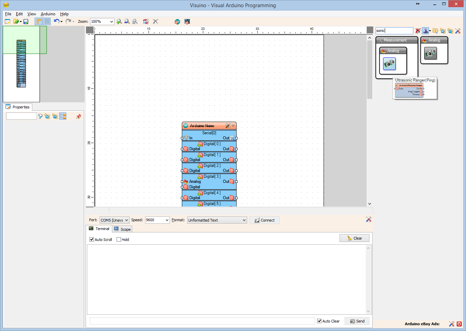Click the Delete (X) toolbar icon
The width and height of the screenshot is (466, 331).
point(155,21)
